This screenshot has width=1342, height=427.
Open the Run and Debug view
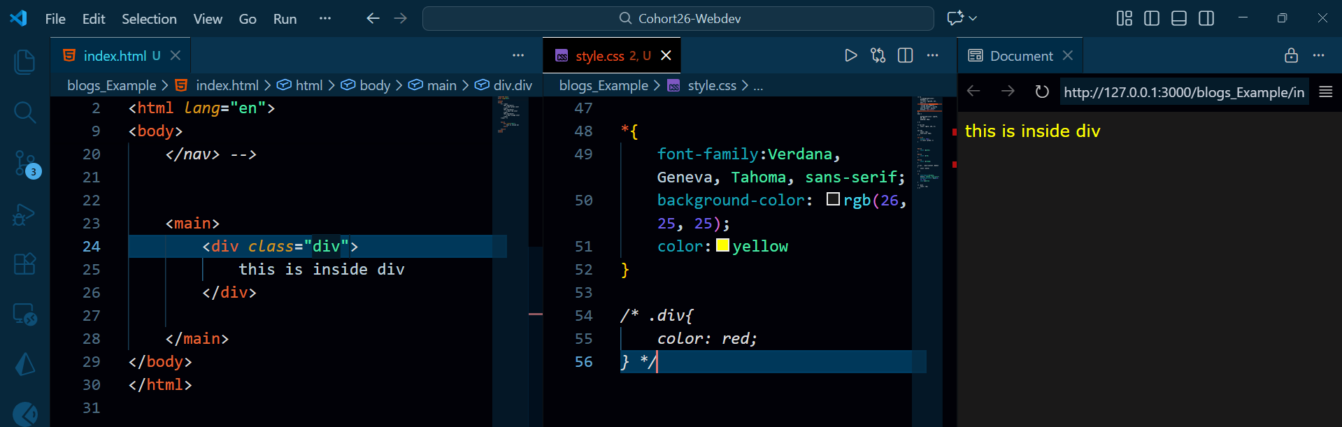pyautogui.click(x=24, y=215)
